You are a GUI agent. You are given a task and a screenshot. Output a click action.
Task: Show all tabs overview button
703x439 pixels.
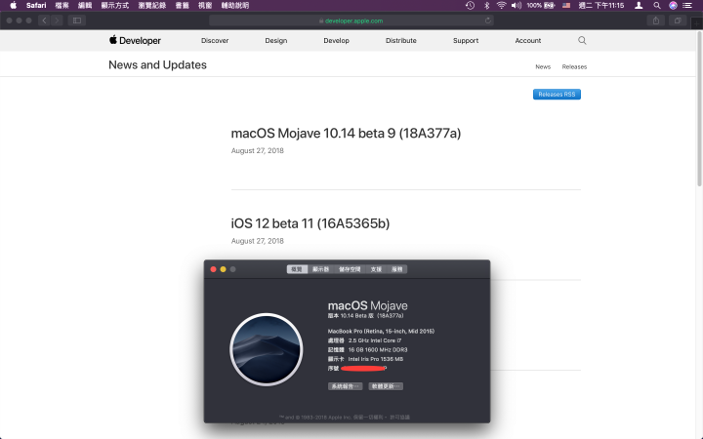coord(678,20)
